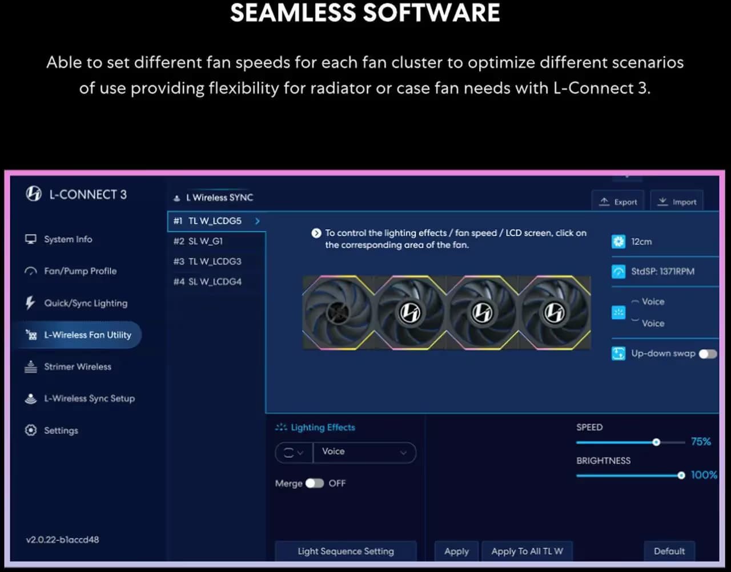Open the Settings page

[61, 430]
